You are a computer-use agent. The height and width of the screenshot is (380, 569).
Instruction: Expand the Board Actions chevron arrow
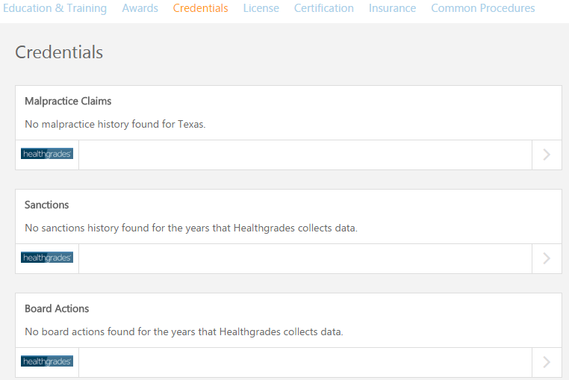(547, 362)
